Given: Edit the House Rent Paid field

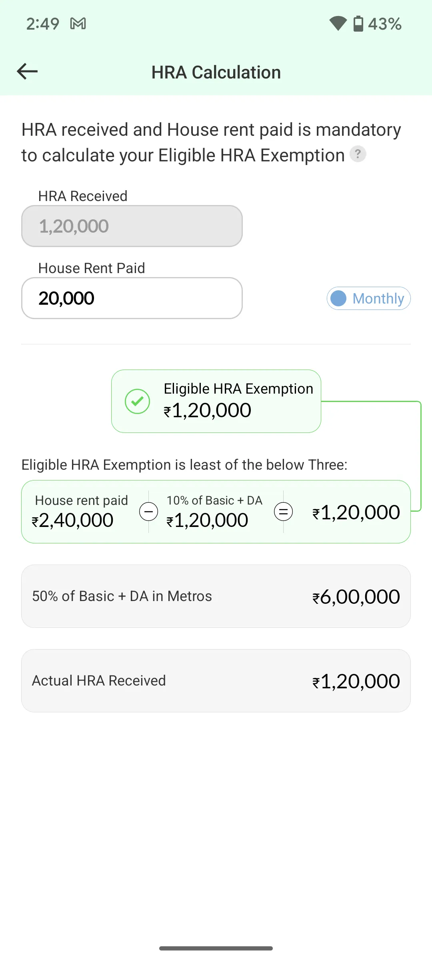Looking at the screenshot, I should [x=132, y=298].
